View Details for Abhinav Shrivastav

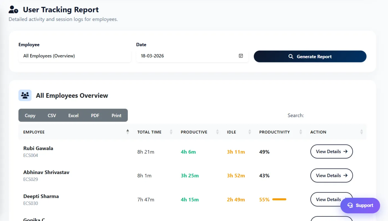point(331,175)
